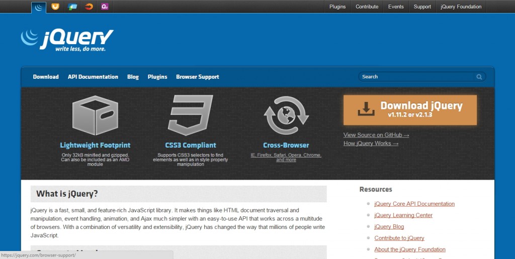Screen dimensions: 515x259
Task: Click the What is jQuery? heading
Action: click(x=67, y=193)
